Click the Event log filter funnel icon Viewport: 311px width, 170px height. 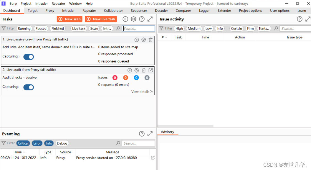[4, 143]
